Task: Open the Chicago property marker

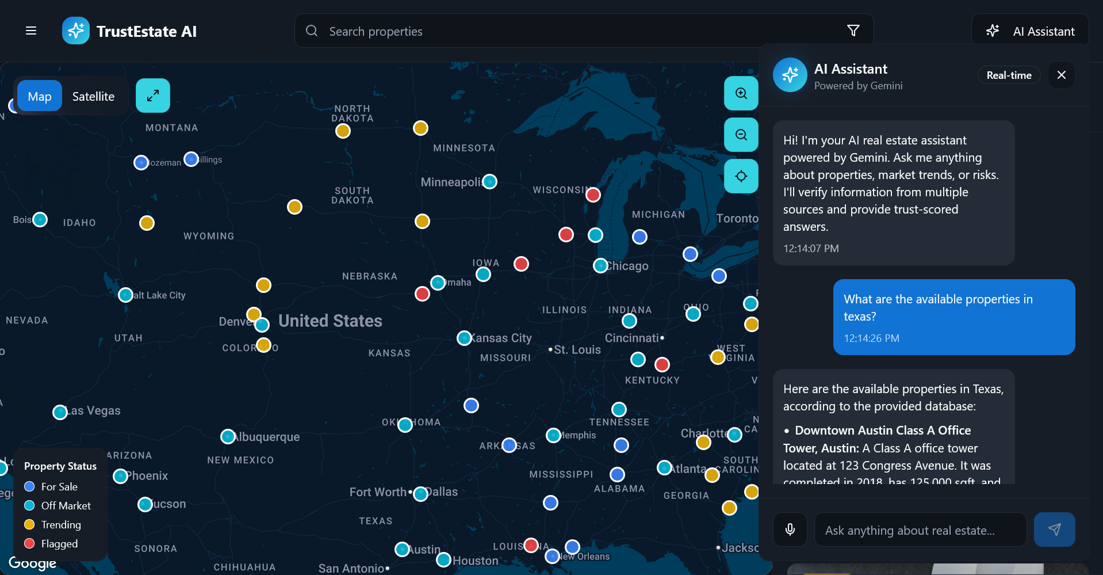Action: coord(600,265)
